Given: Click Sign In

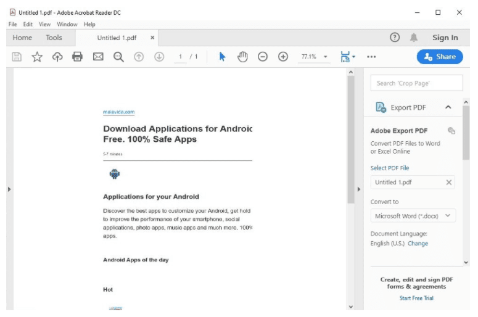Looking at the screenshot, I should (445, 38).
